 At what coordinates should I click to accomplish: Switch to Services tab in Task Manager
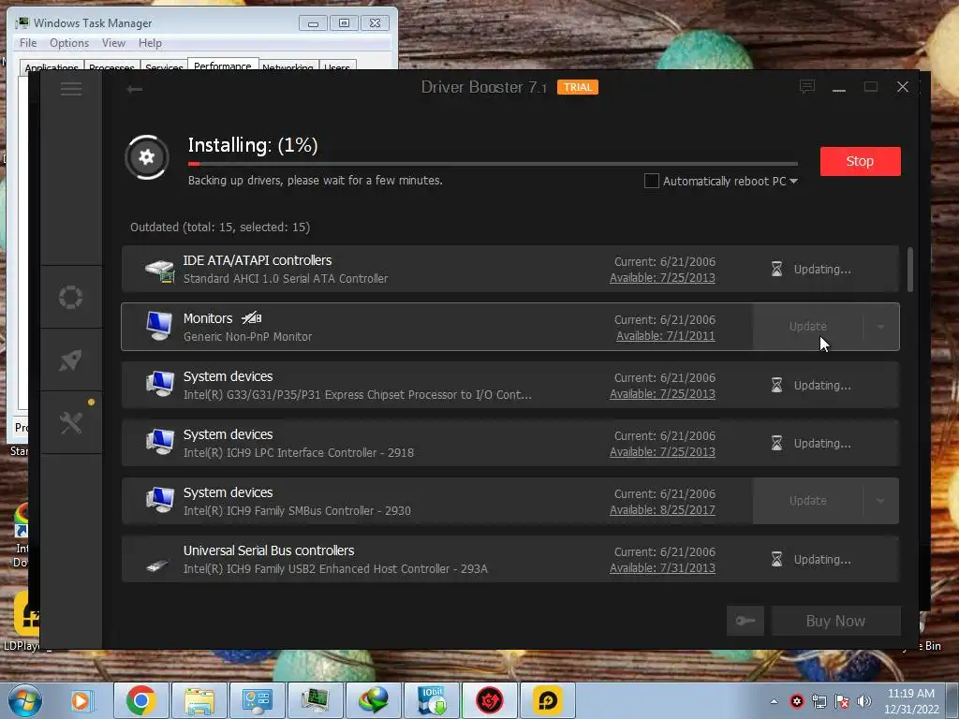pyautogui.click(x=164, y=66)
